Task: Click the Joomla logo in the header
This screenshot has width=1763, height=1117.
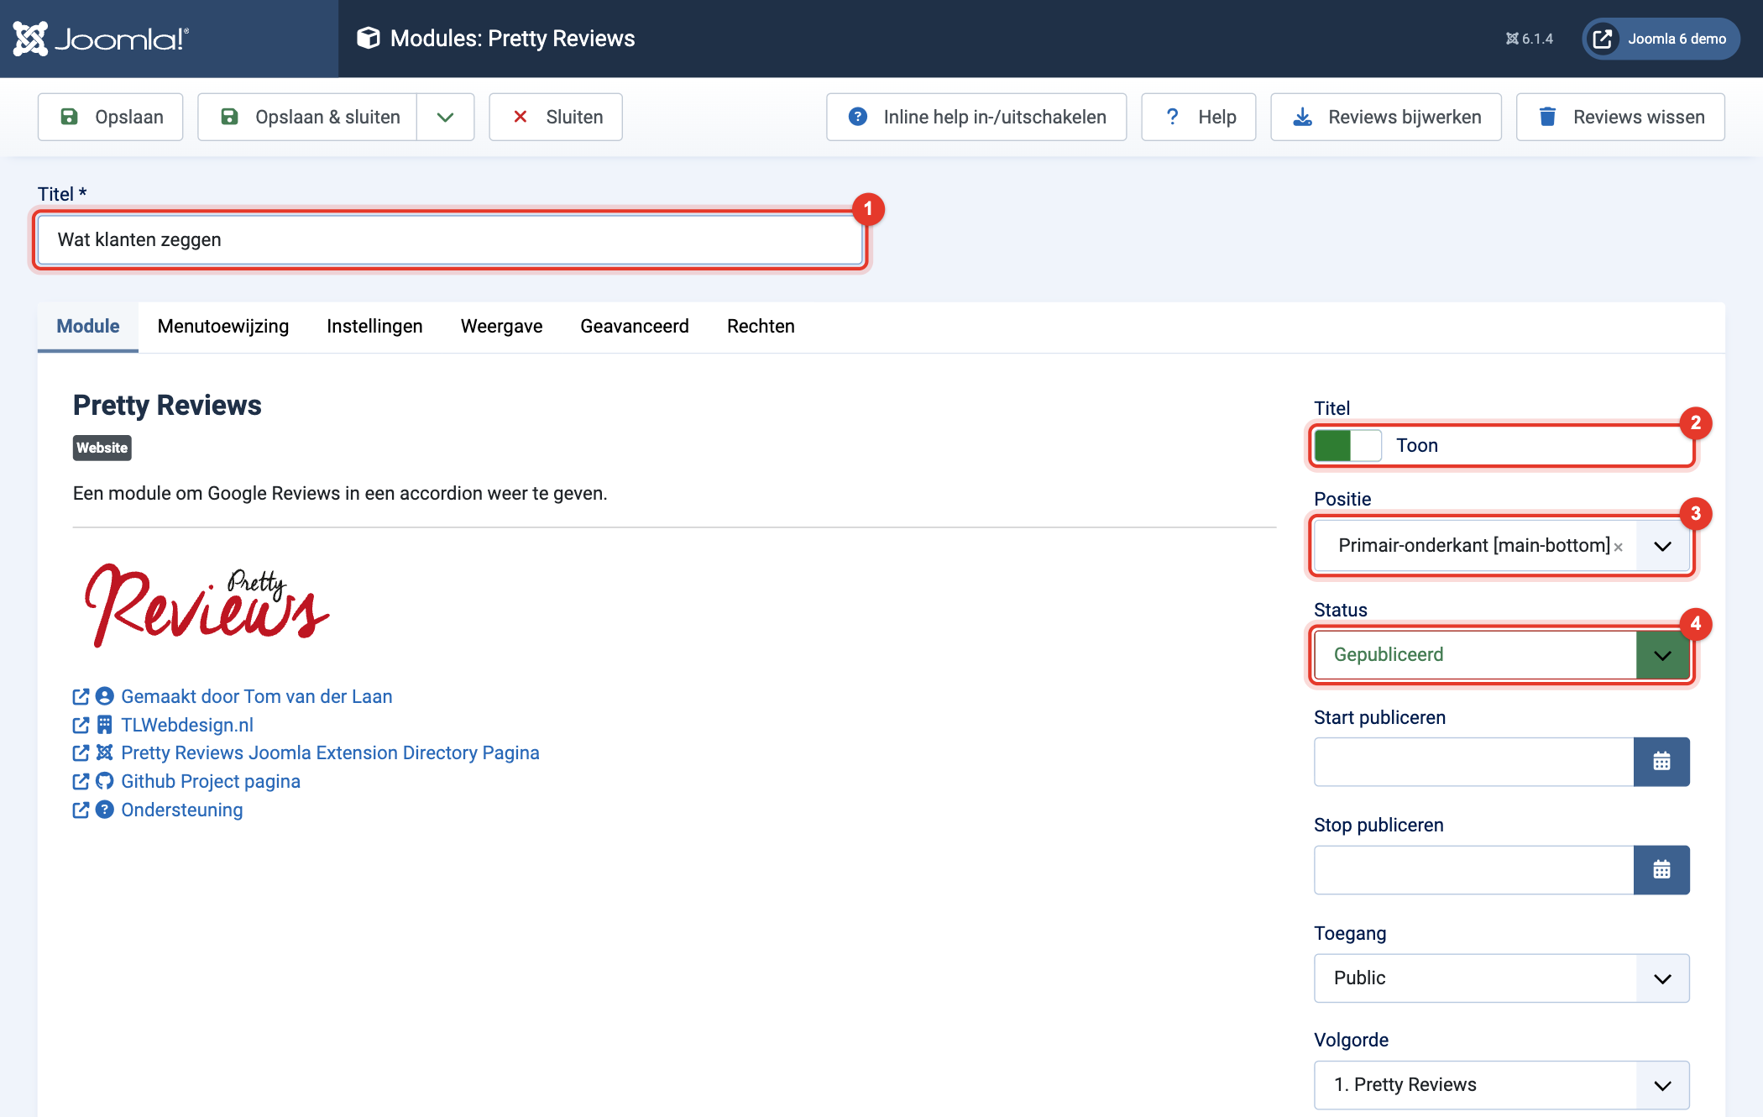Action: [101, 39]
